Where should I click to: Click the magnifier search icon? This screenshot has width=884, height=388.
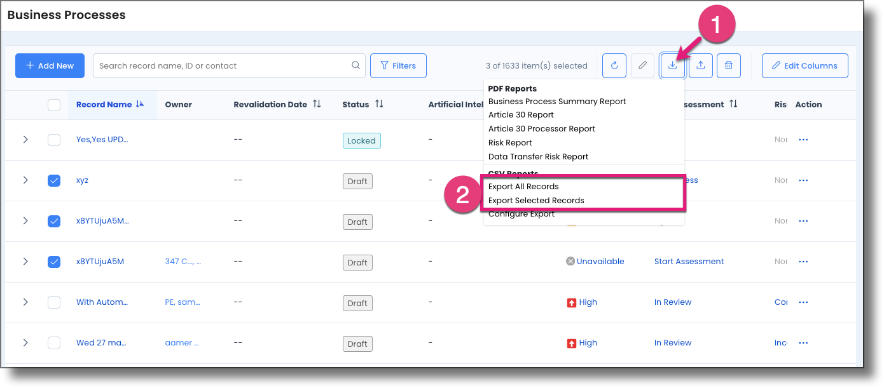click(x=356, y=65)
